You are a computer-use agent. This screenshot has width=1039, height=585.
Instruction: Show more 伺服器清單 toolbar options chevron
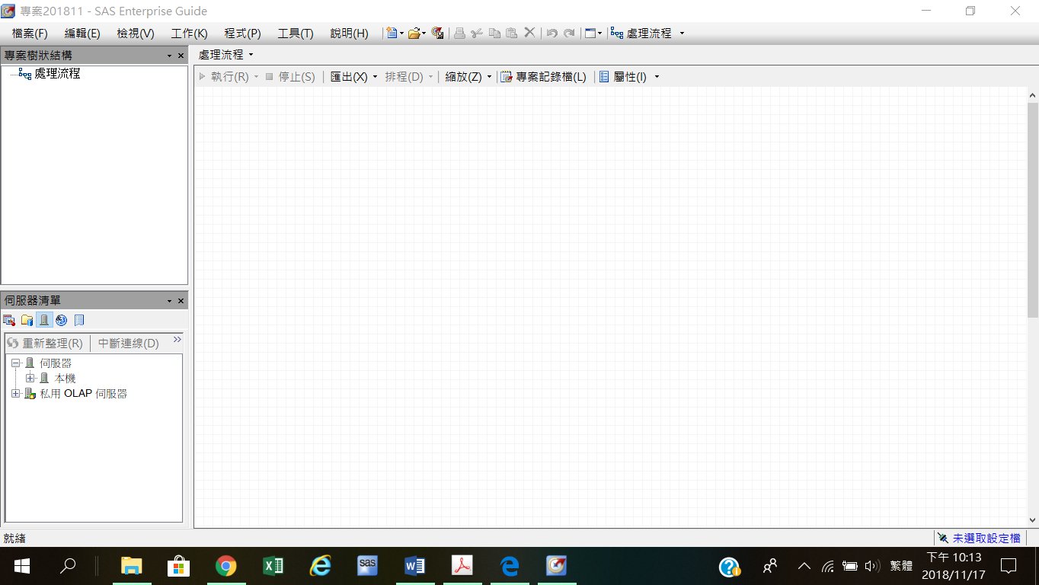coord(177,340)
